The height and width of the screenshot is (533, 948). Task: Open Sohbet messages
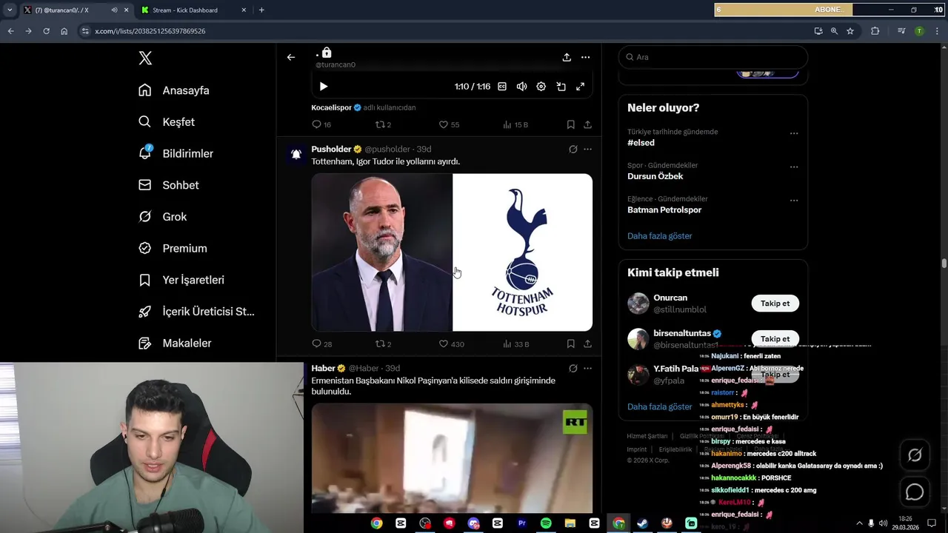[168, 185]
